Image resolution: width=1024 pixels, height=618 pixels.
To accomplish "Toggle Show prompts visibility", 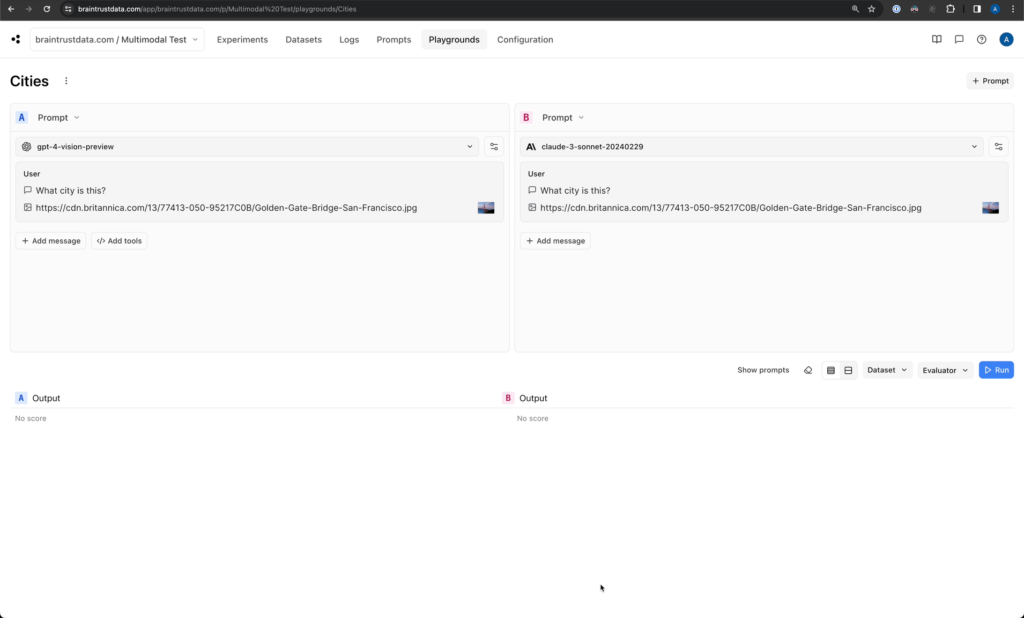I will point(763,370).
